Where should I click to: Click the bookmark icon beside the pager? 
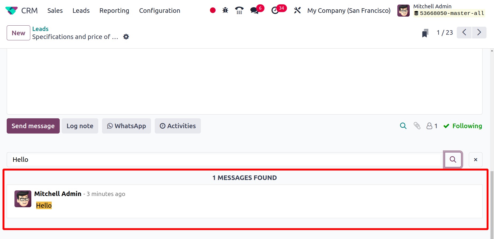coord(425,33)
